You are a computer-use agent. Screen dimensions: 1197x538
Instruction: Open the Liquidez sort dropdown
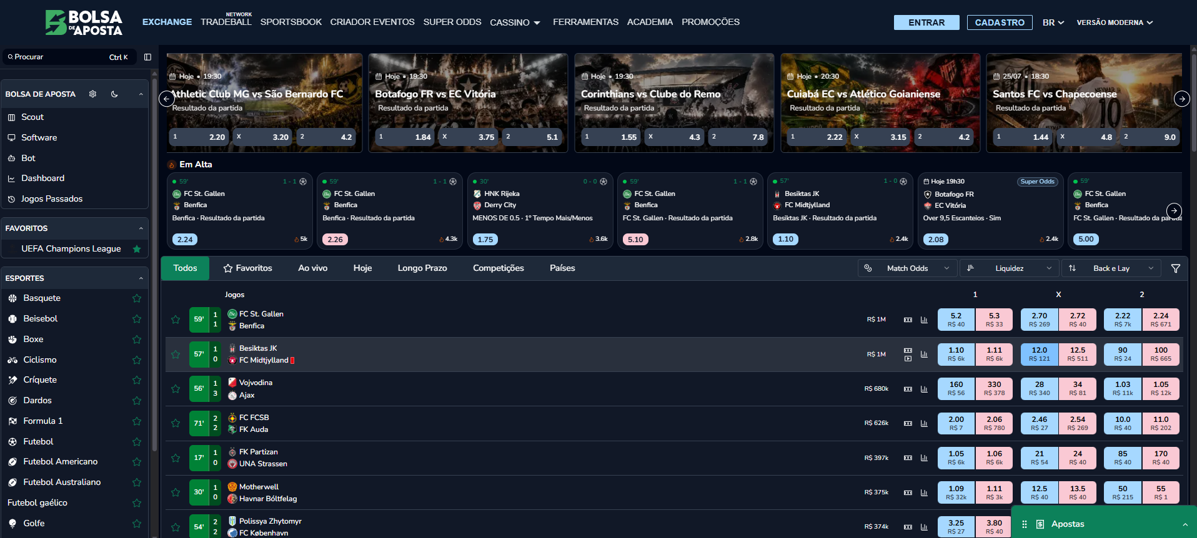pos(1009,268)
